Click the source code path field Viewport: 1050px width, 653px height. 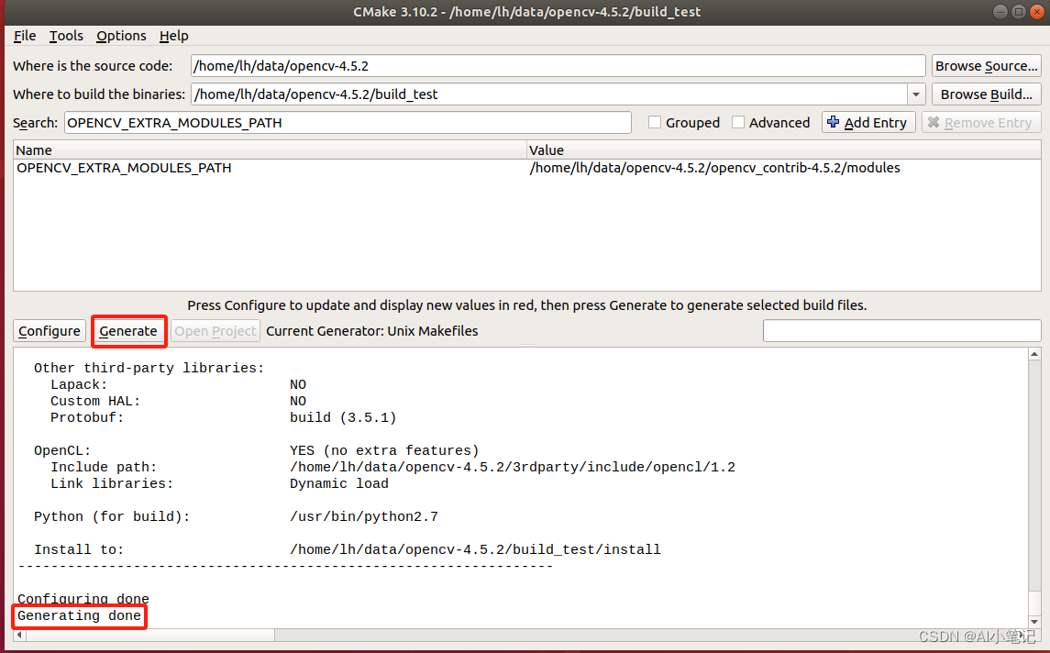pos(558,66)
